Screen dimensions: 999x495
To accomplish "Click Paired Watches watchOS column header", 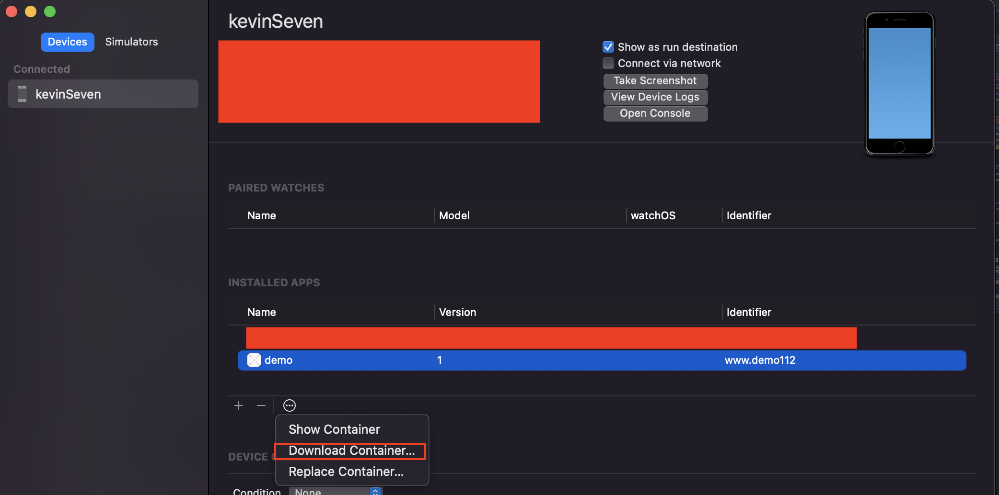I will [653, 215].
